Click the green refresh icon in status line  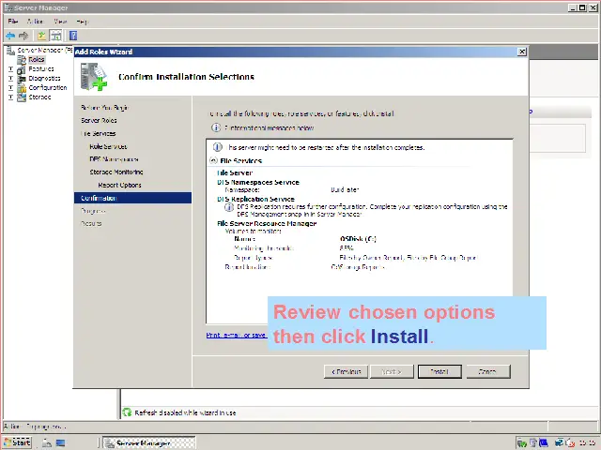pyautogui.click(x=127, y=412)
